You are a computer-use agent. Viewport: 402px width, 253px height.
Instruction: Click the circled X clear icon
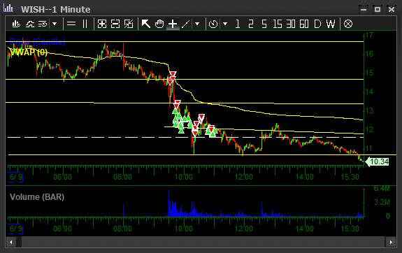(x=348, y=24)
